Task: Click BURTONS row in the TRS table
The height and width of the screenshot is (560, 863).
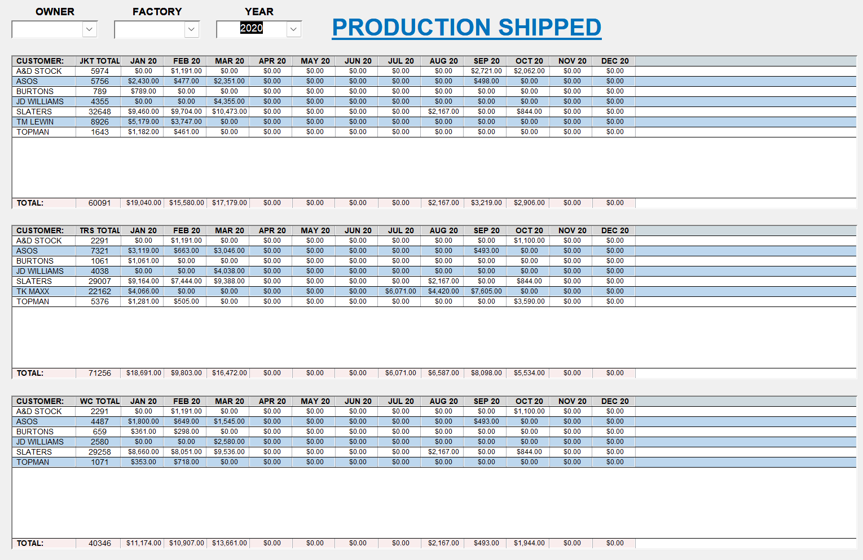Action: [x=35, y=261]
